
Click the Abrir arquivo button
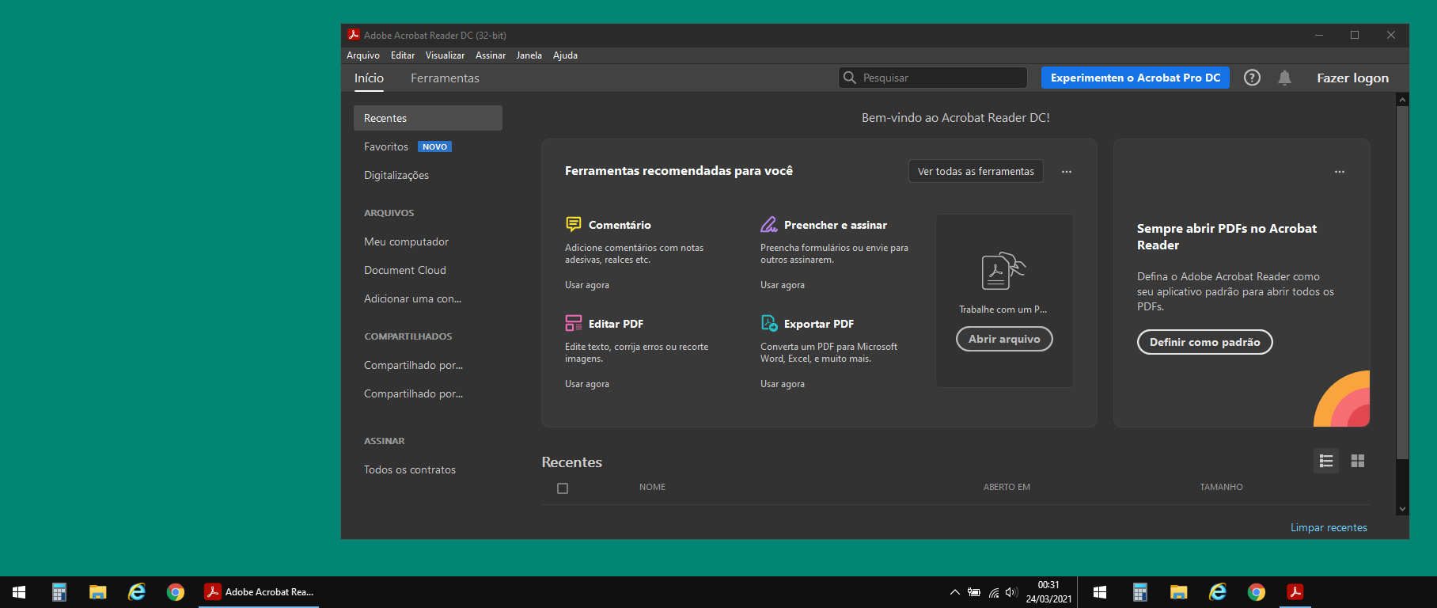[1004, 339]
